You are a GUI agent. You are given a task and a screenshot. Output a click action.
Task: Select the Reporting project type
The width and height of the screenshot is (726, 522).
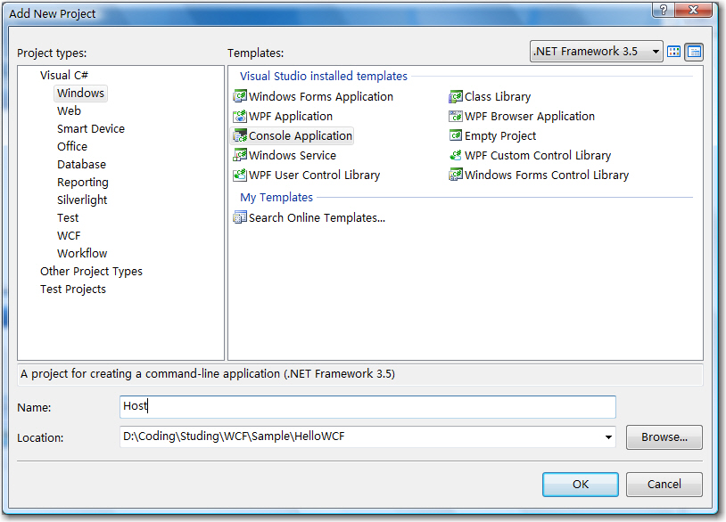[83, 183]
